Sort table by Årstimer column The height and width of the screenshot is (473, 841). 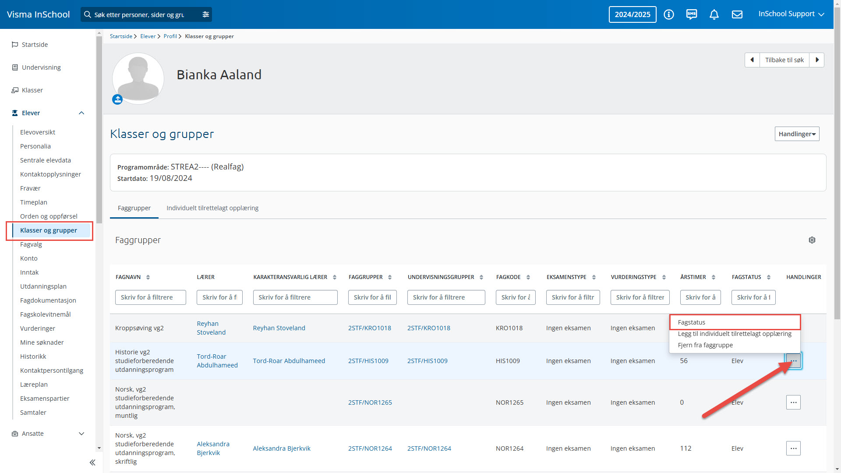[713, 277]
